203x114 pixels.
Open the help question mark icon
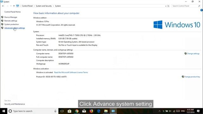(x=202, y=10)
